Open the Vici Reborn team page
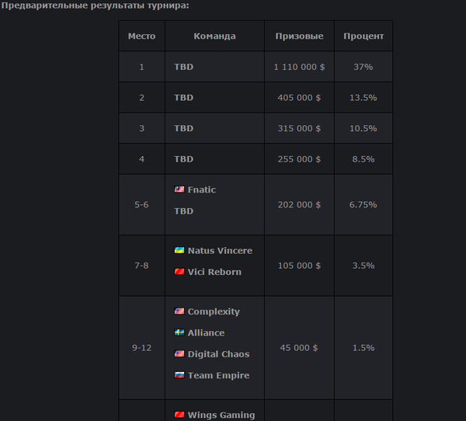Image resolution: width=466 pixels, height=421 pixels. tap(214, 272)
